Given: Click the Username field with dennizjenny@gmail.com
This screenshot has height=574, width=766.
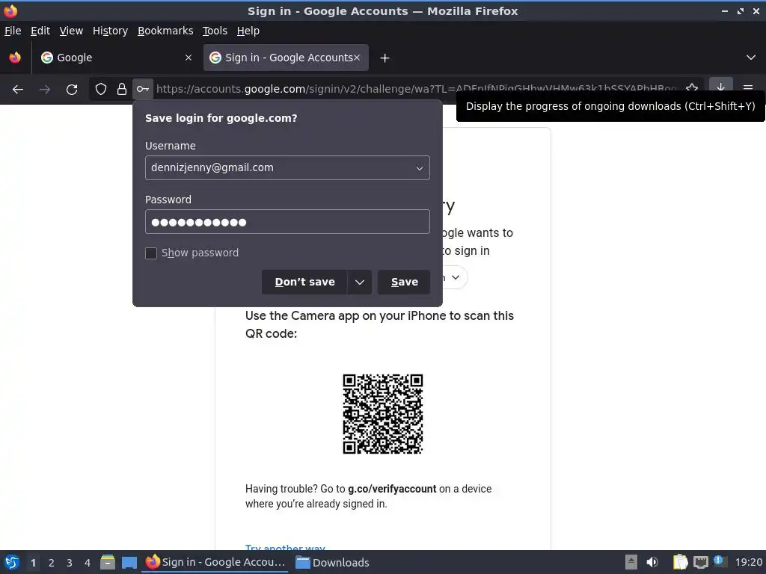Looking at the screenshot, I should click(287, 167).
